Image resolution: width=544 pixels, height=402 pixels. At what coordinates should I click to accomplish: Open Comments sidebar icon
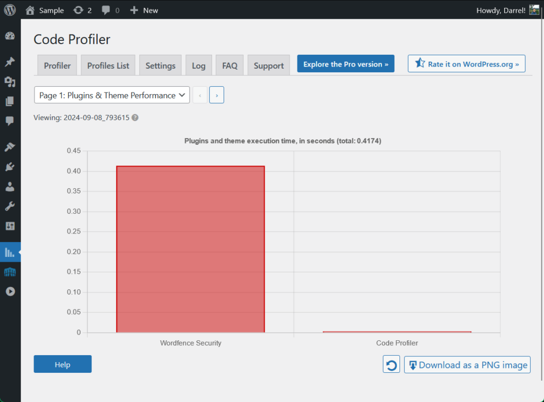pos(10,121)
